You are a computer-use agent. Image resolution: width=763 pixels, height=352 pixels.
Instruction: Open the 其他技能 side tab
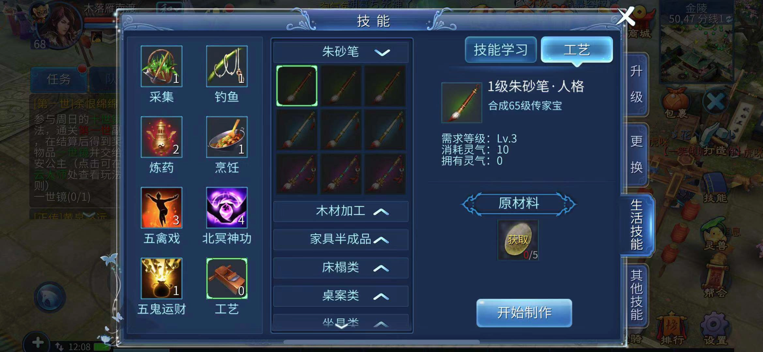[x=636, y=295]
